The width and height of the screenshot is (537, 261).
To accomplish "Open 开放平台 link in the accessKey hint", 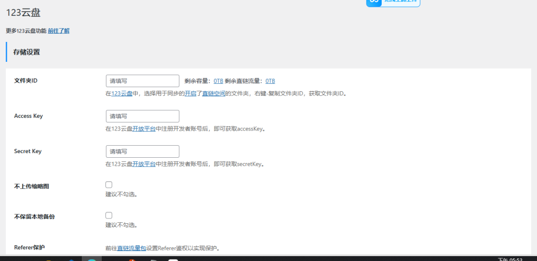I will (x=144, y=129).
